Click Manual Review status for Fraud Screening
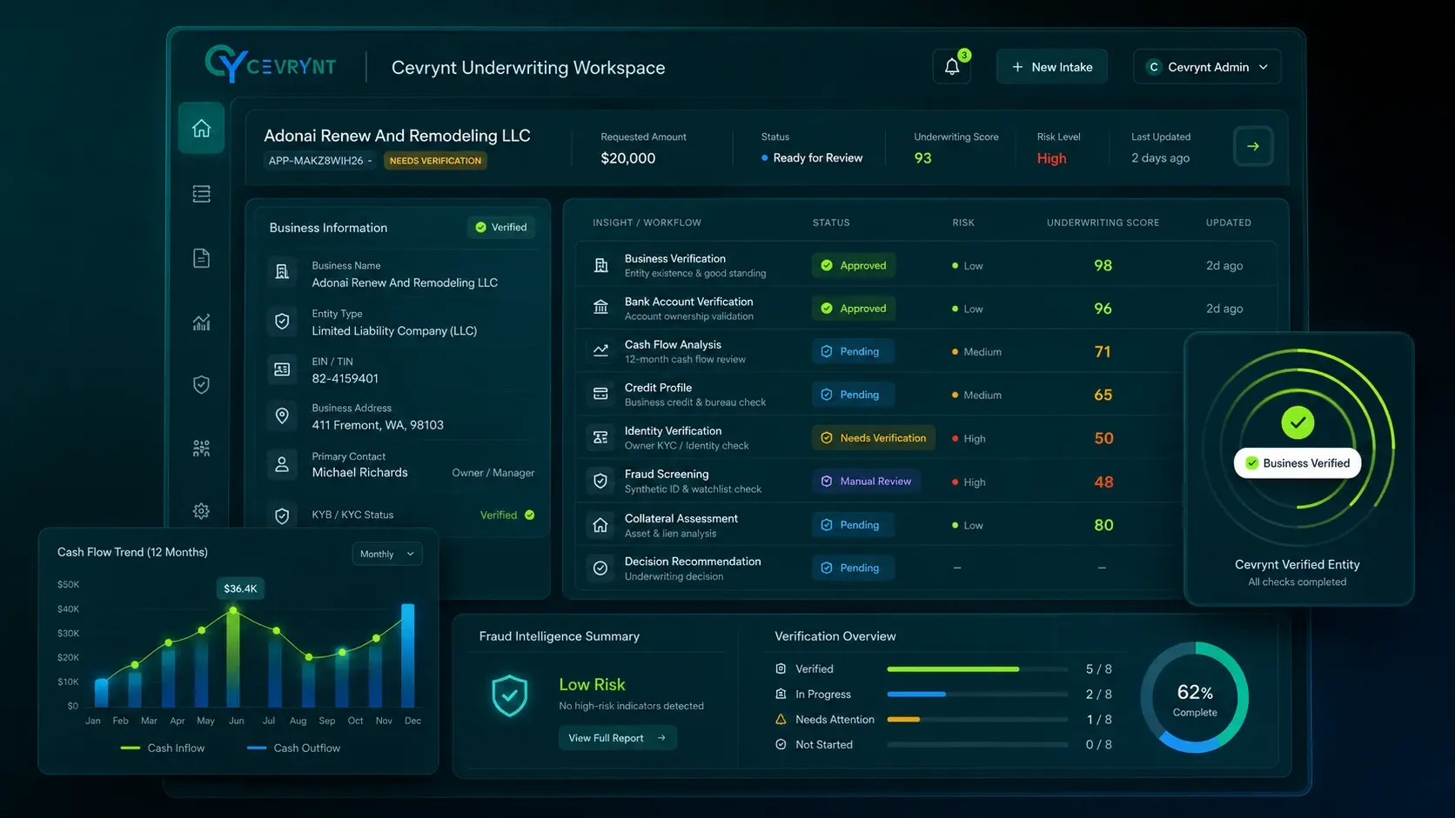This screenshot has height=818, width=1455. pyautogui.click(x=866, y=481)
